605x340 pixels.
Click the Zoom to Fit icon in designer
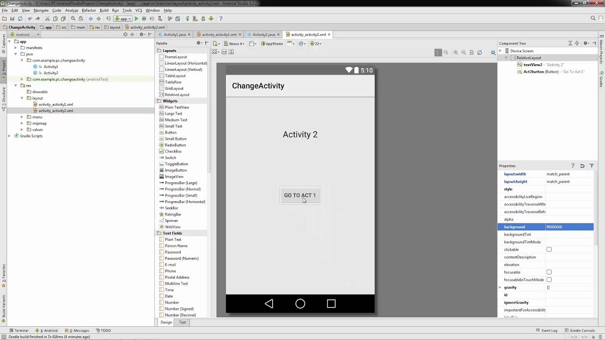[x=438, y=52]
